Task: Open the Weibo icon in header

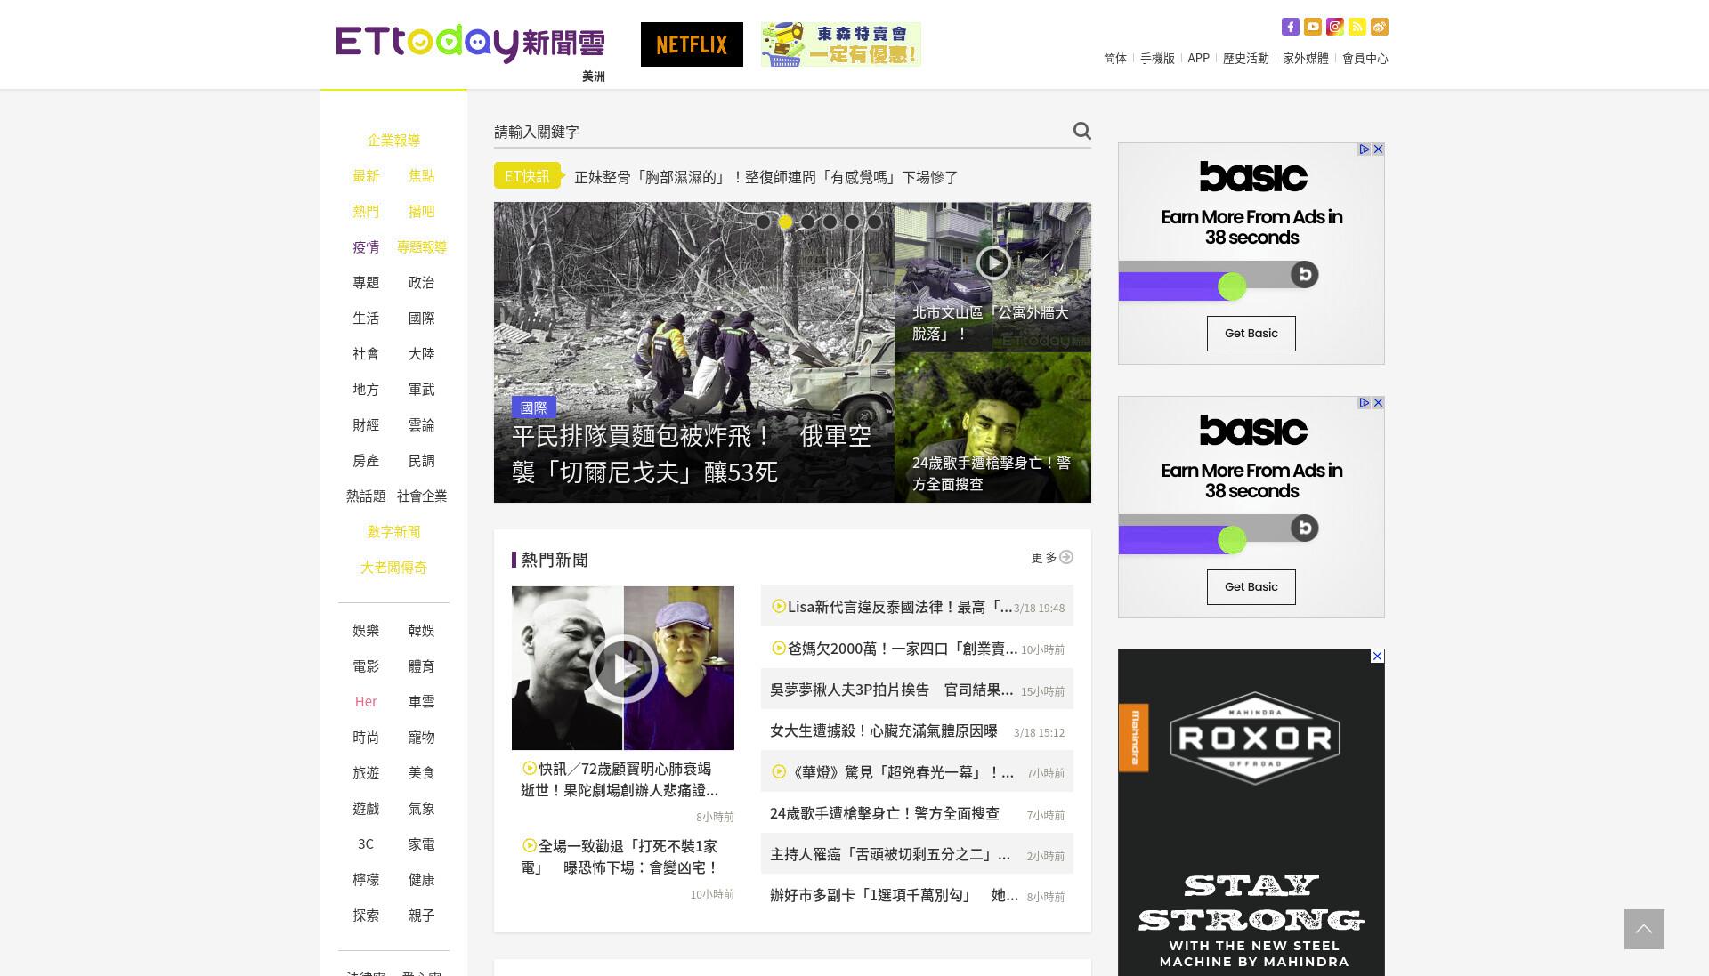Action: coord(1379,27)
